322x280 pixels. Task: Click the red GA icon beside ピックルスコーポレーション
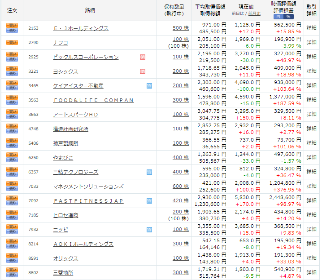click(143, 57)
